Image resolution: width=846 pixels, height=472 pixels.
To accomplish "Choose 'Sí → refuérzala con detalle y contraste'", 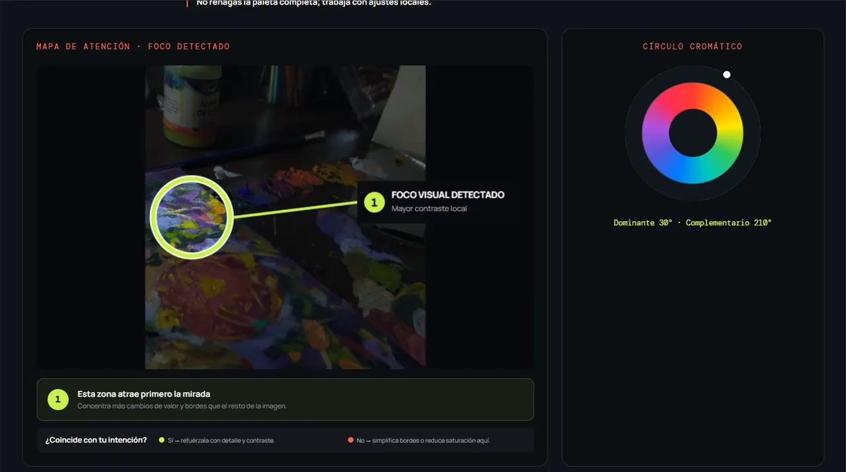I will coord(221,440).
